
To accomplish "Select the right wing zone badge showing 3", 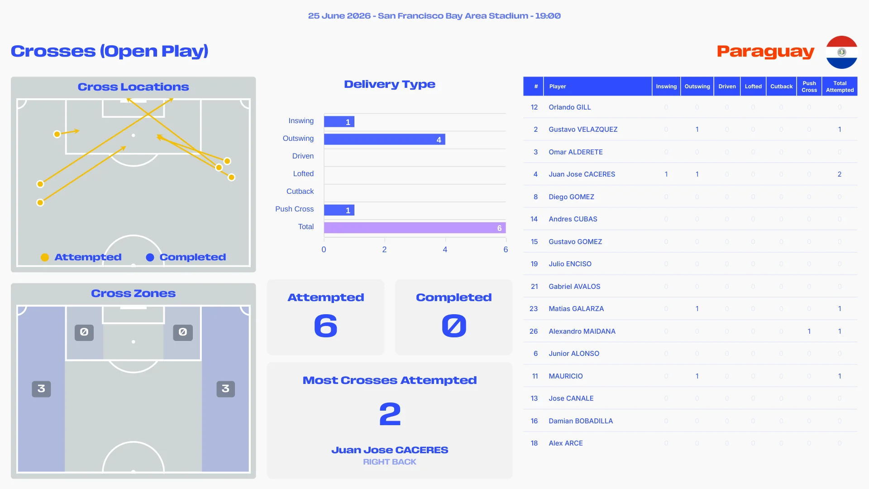I will coord(225,388).
